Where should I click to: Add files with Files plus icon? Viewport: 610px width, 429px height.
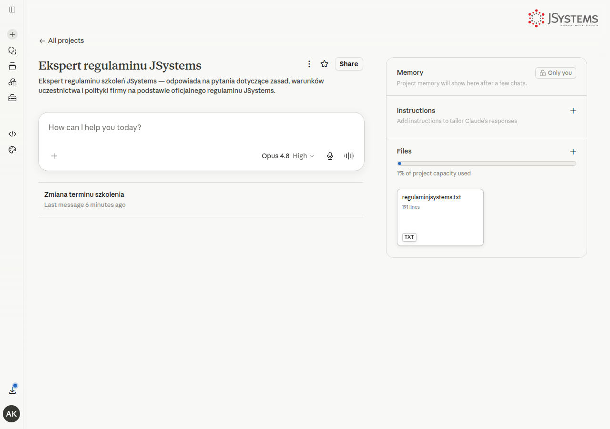[573, 152]
